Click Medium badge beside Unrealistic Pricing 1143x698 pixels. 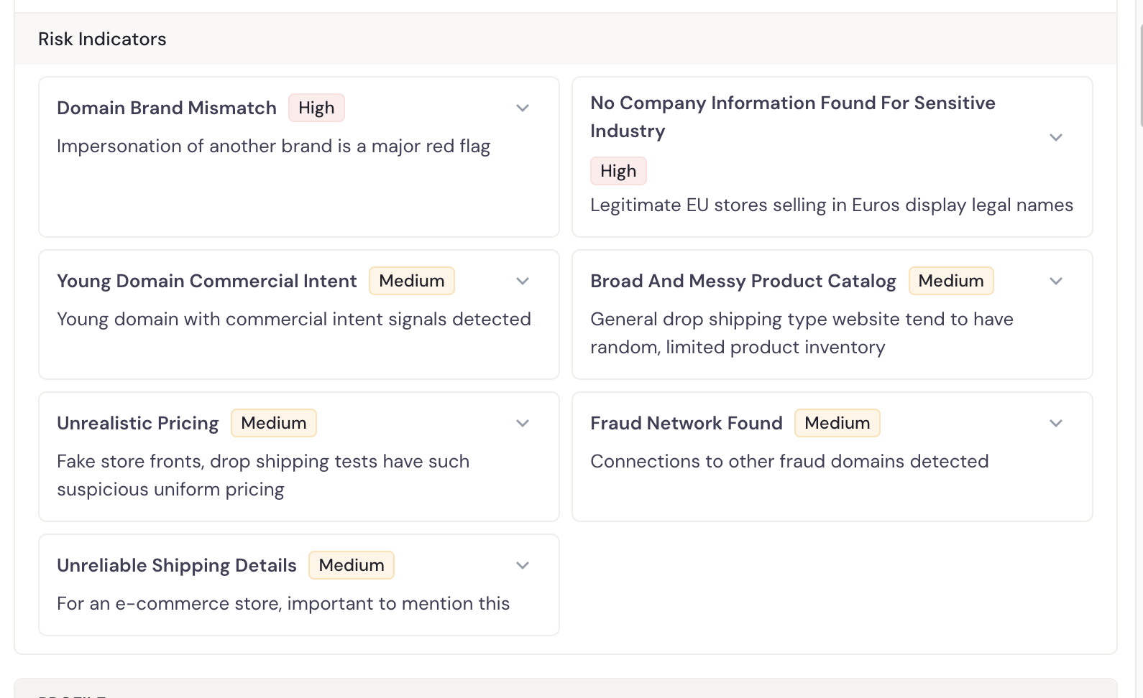pyautogui.click(x=273, y=423)
